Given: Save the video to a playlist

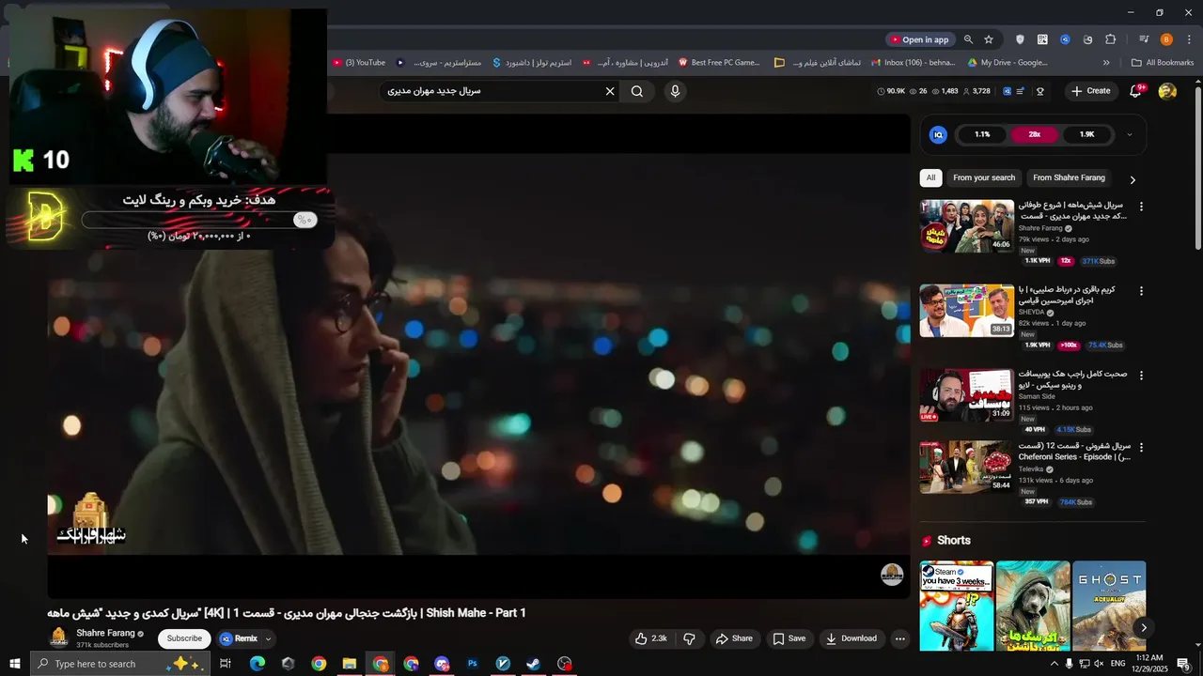Looking at the screenshot, I should (x=789, y=638).
